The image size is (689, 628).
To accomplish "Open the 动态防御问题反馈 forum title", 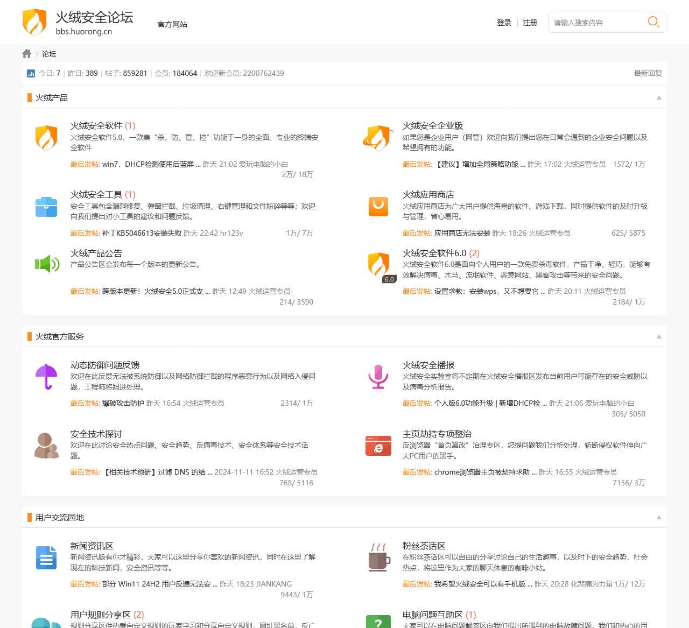I will 105,365.
